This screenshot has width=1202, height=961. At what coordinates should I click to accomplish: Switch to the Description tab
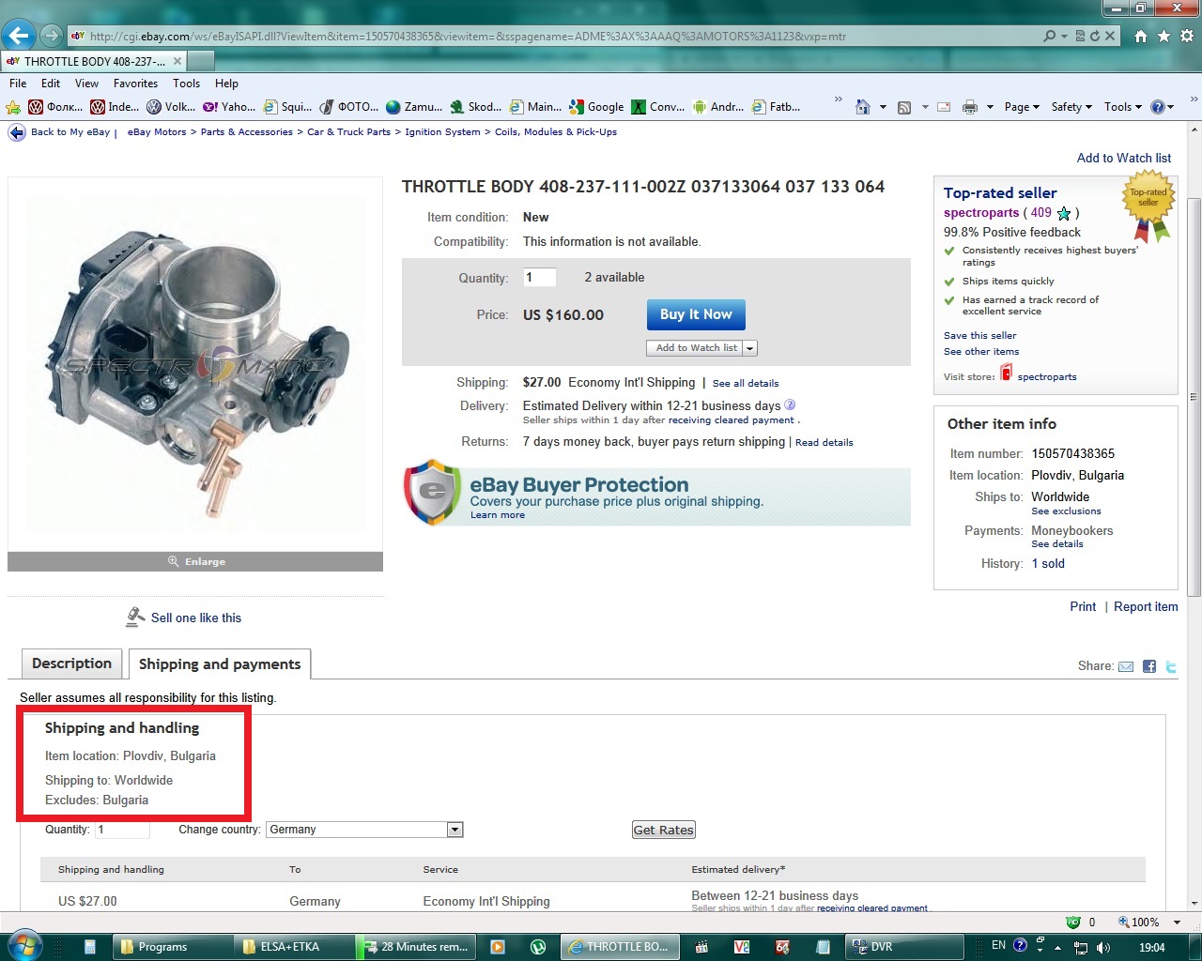[71, 664]
